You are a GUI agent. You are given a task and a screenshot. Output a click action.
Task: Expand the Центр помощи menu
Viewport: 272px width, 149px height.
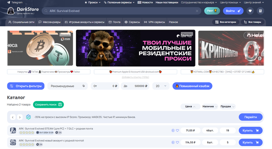pos(230,2)
